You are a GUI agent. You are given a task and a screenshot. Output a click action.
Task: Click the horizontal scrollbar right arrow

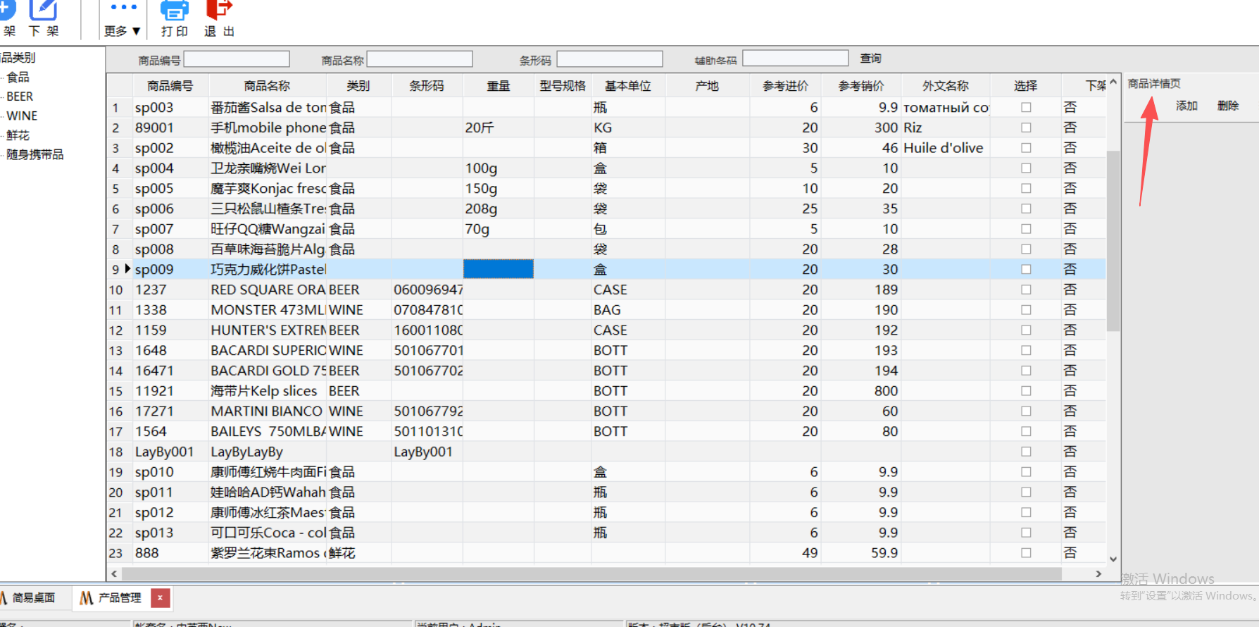(x=1098, y=574)
